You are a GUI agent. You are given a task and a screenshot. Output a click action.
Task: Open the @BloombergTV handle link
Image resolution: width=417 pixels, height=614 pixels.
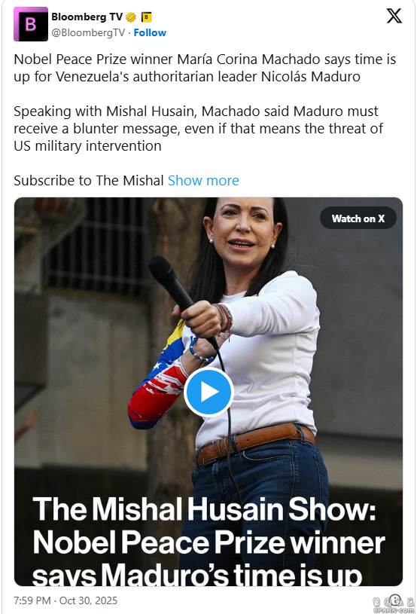point(88,32)
